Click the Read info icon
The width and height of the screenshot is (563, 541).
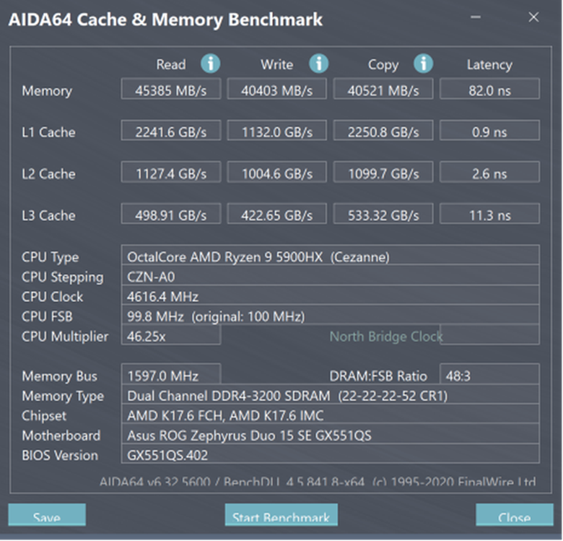point(210,64)
